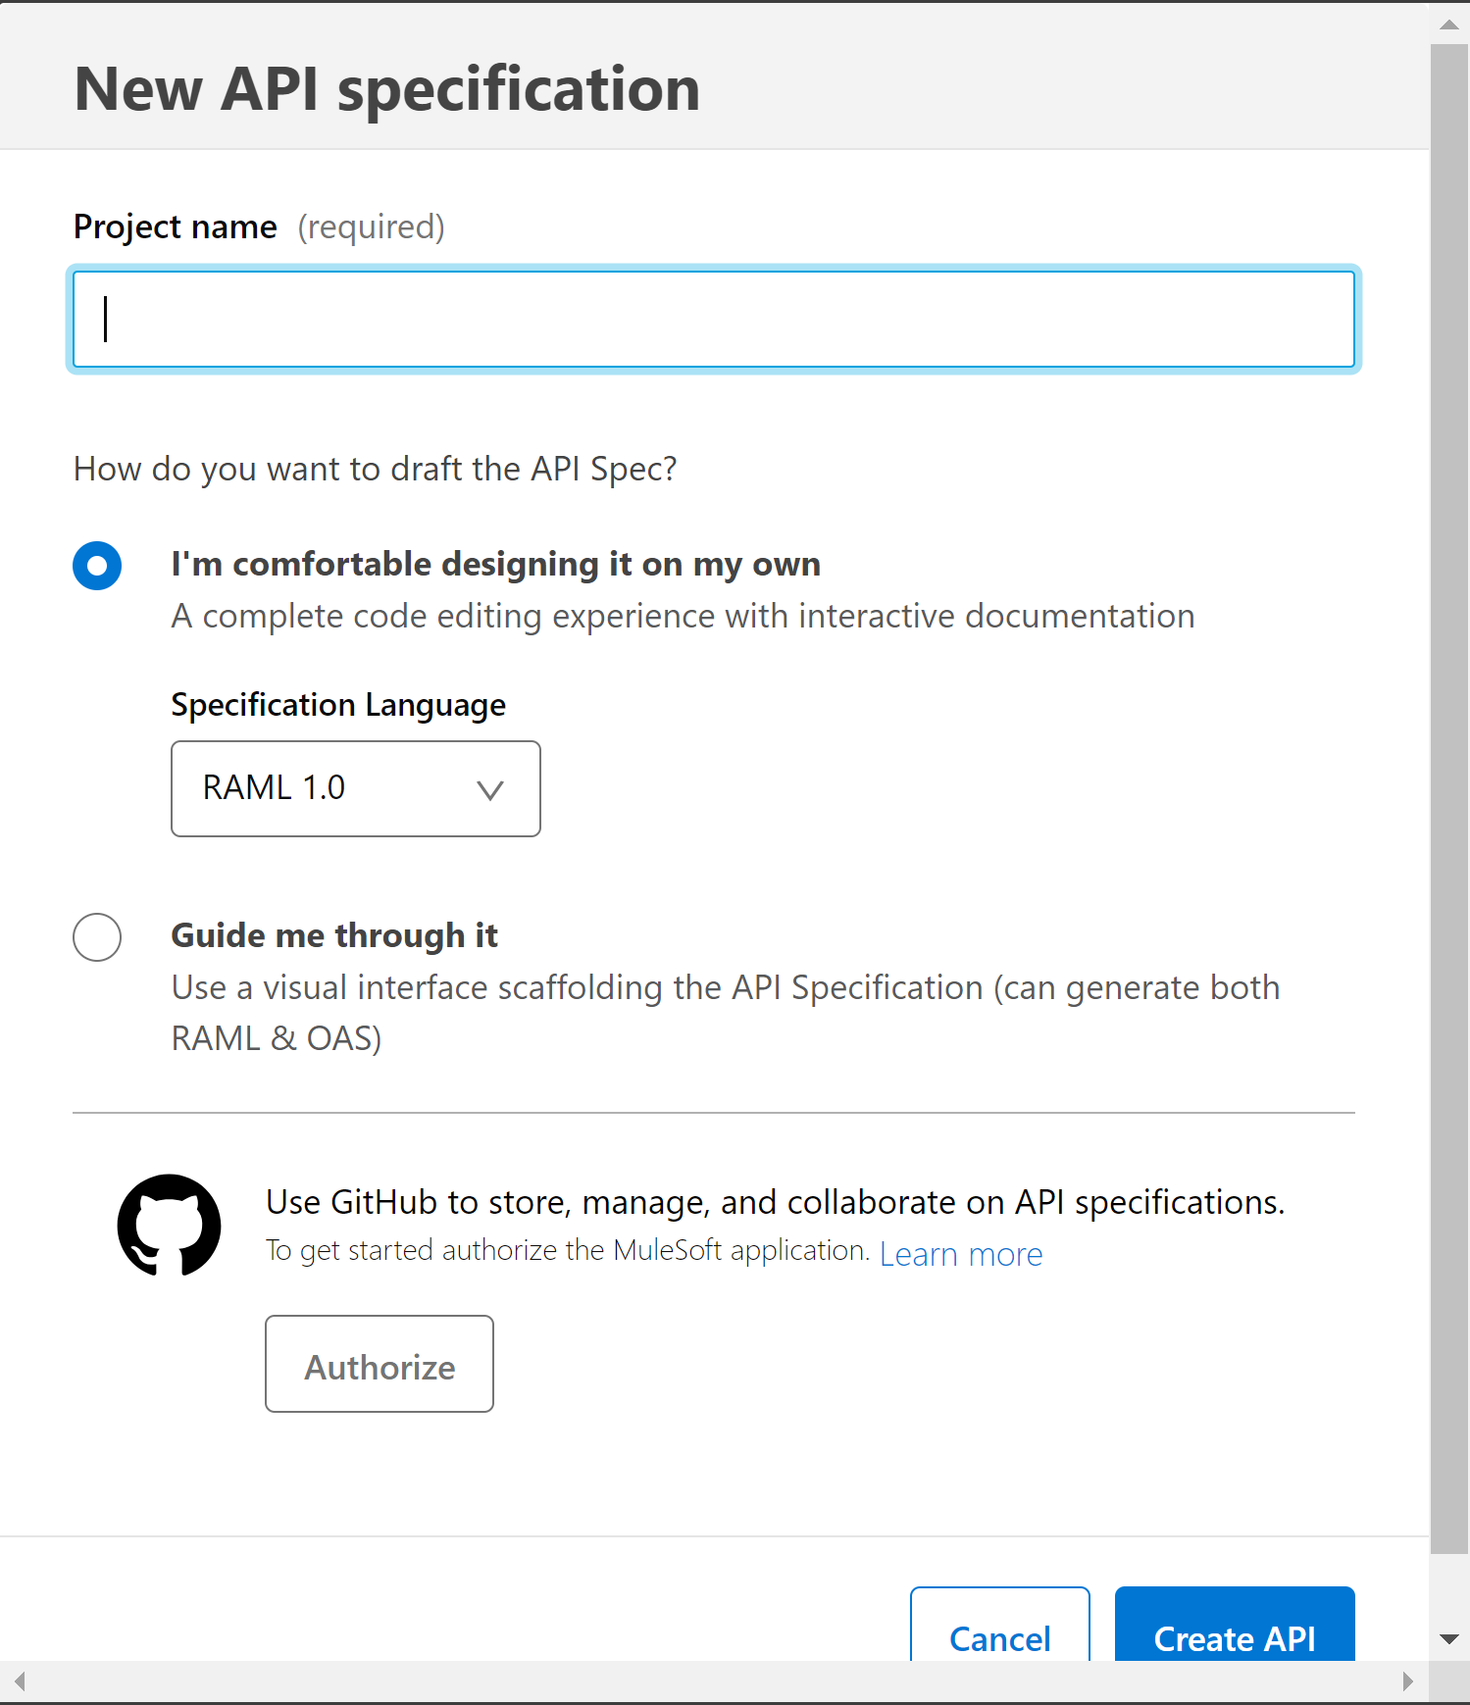The width and height of the screenshot is (1470, 1705).
Task: Click the "How do you want to draft the API Spec?" text
Action: (x=376, y=470)
